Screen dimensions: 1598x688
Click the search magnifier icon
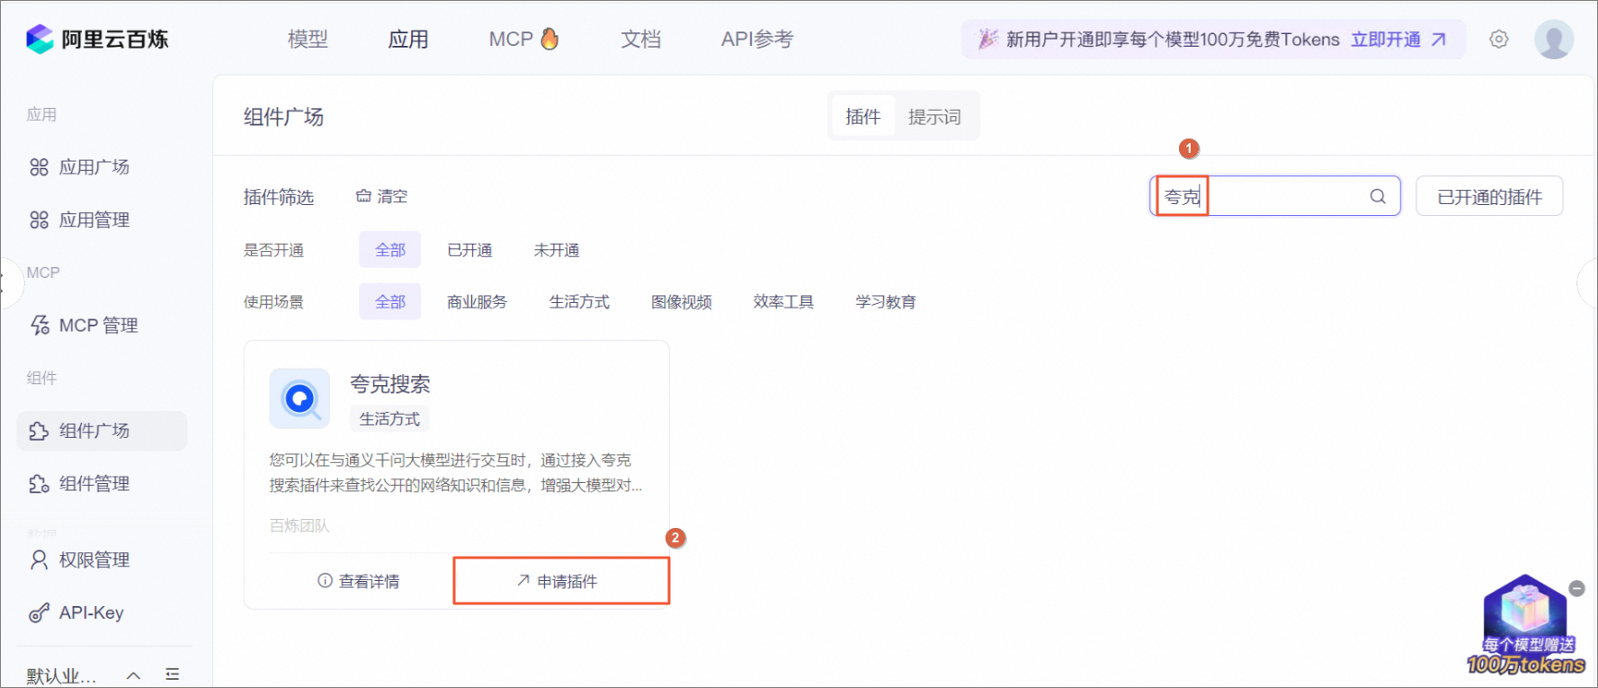click(1378, 196)
